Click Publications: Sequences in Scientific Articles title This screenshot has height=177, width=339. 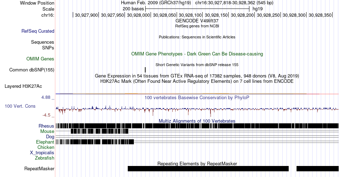[197, 37]
